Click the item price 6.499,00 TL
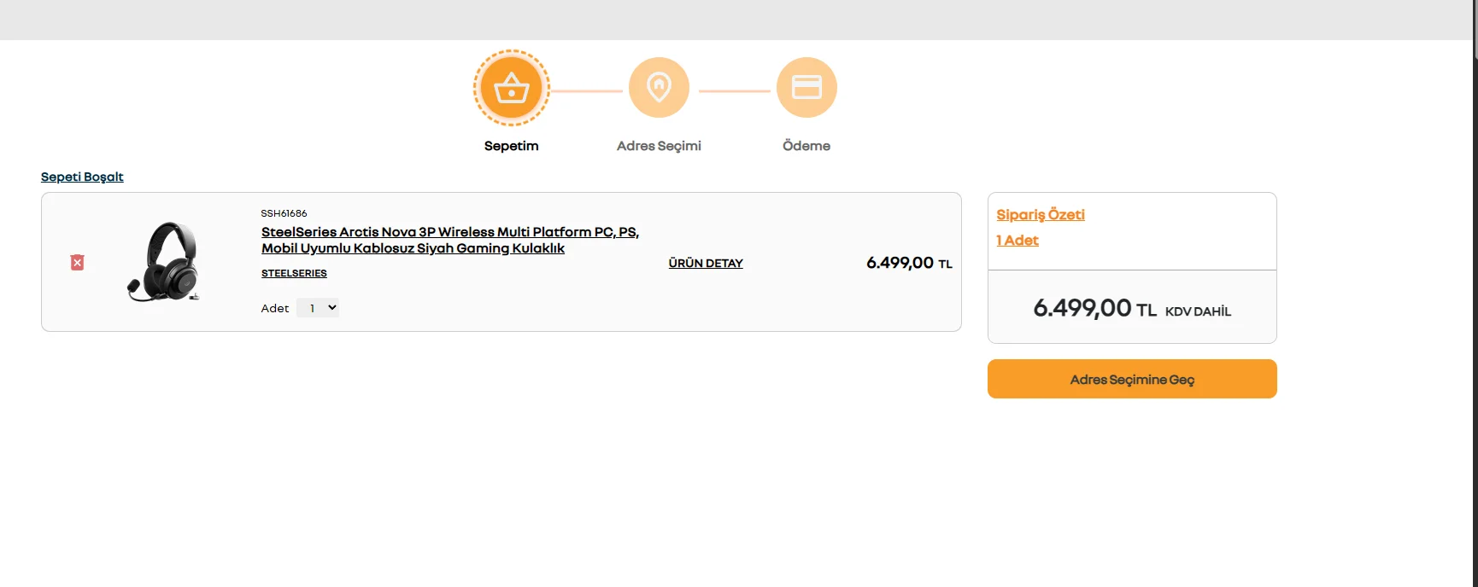This screenshot has height=587, width=1478. pyautogui.click(x=909, y=263)
